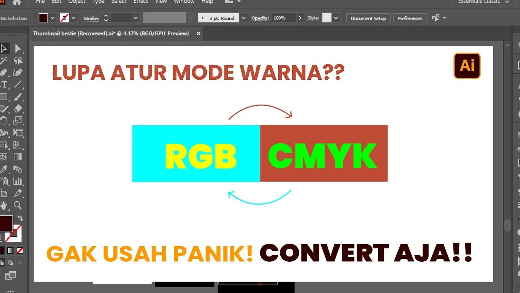This screenshot has height=293, width=520.
Task: Open the 3 pt. Round brush dropdown
Action: [243, 18]
